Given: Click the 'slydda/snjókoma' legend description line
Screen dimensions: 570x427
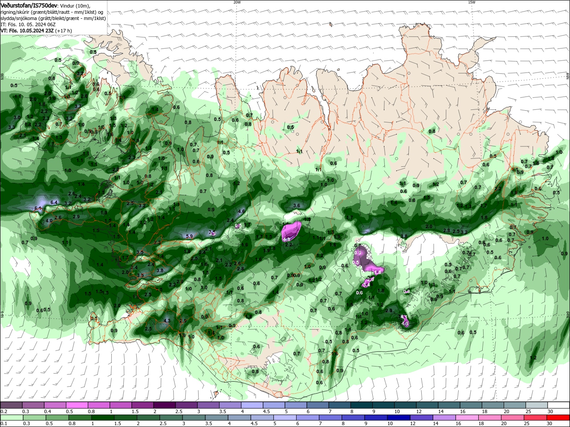Looking at the screenshot, I should (x=53, y=18).
